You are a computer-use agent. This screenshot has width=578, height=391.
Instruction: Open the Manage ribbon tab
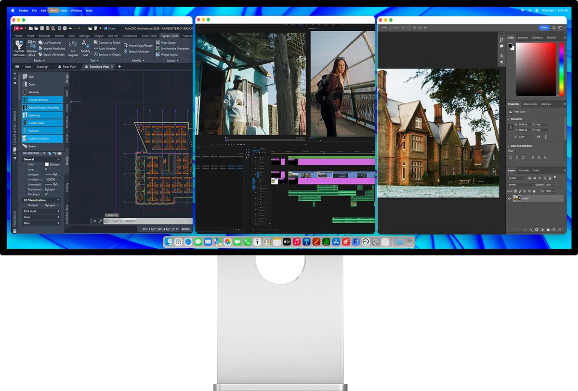pos(84,36)
